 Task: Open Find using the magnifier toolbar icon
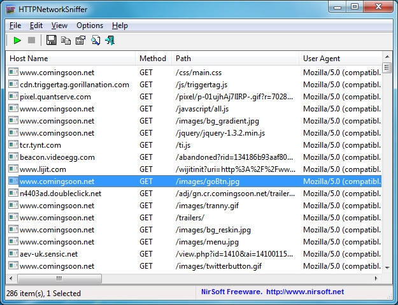(95, 40)
